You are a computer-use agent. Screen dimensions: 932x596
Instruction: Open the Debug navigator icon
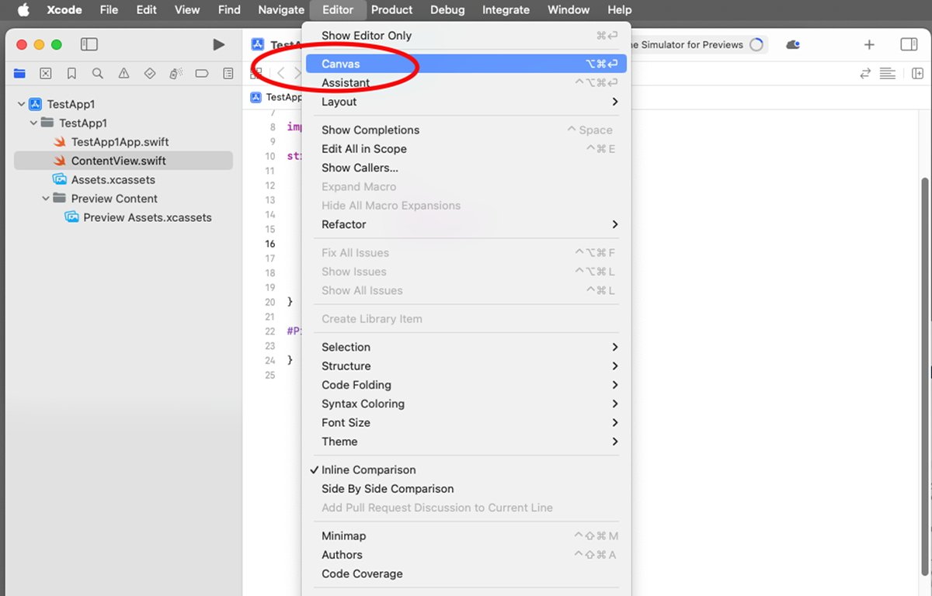176,74
